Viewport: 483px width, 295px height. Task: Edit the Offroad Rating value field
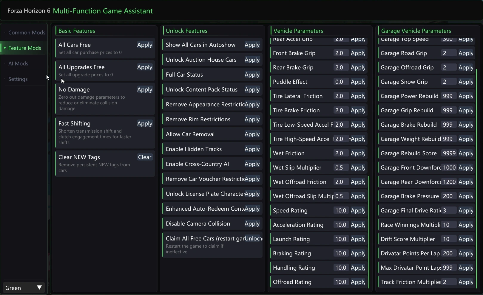(341, 282)
